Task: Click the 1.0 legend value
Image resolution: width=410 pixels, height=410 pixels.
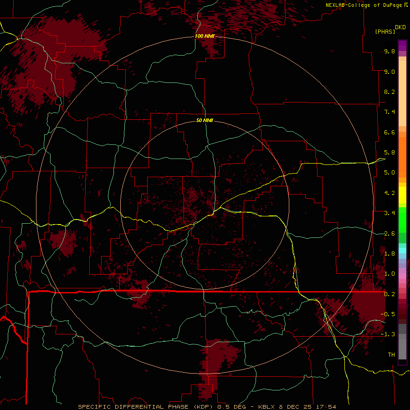Action: [x=389, y=274]
